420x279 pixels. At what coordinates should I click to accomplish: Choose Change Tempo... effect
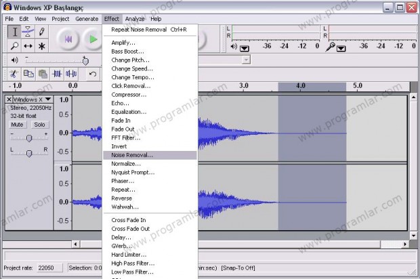[150, 77]
